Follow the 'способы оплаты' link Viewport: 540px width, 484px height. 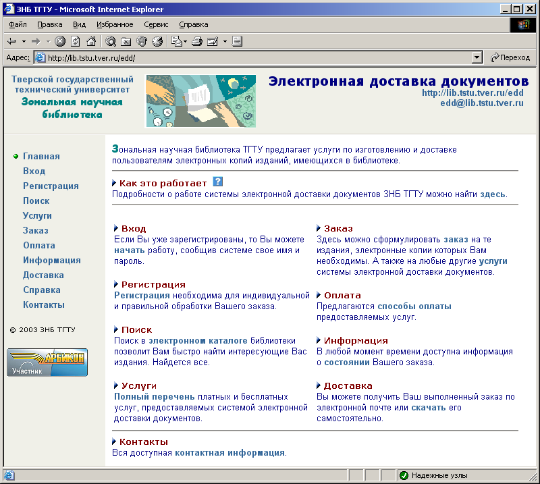pos(414,306)
